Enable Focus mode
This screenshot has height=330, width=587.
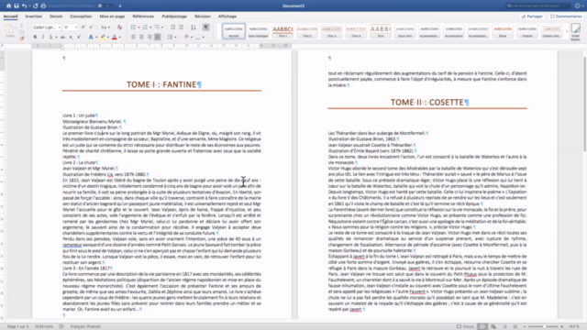pyautogui.click(x=465, y=326)
